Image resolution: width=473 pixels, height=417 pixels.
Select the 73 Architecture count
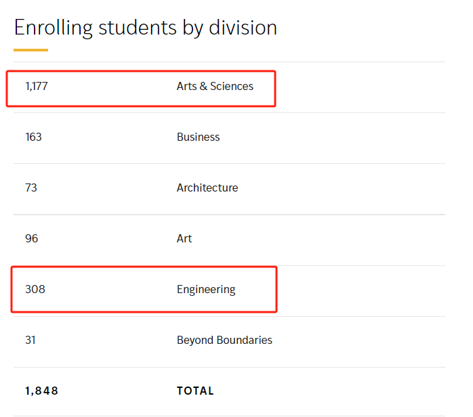[x=31, y=188]
